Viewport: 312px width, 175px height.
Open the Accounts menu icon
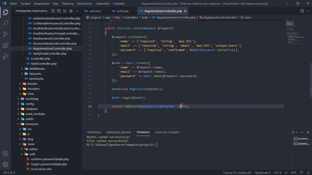click(x=5, y=154)
